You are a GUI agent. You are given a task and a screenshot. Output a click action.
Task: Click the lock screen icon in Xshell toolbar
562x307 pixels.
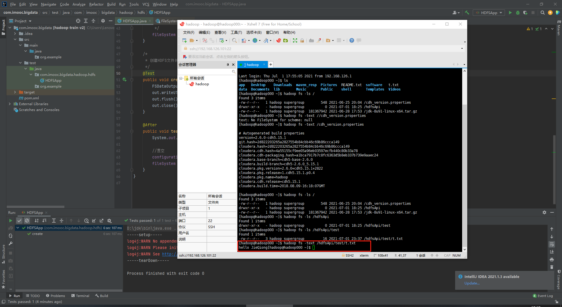302,40
